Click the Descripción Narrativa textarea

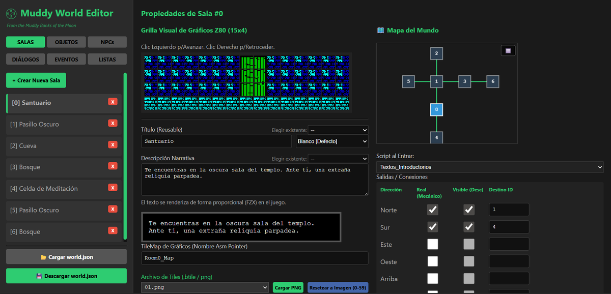point(255,179)
